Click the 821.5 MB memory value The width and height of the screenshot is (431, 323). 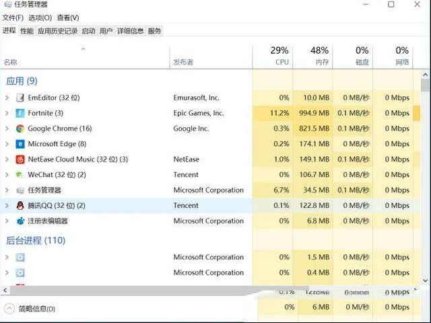tap(314, 129)
